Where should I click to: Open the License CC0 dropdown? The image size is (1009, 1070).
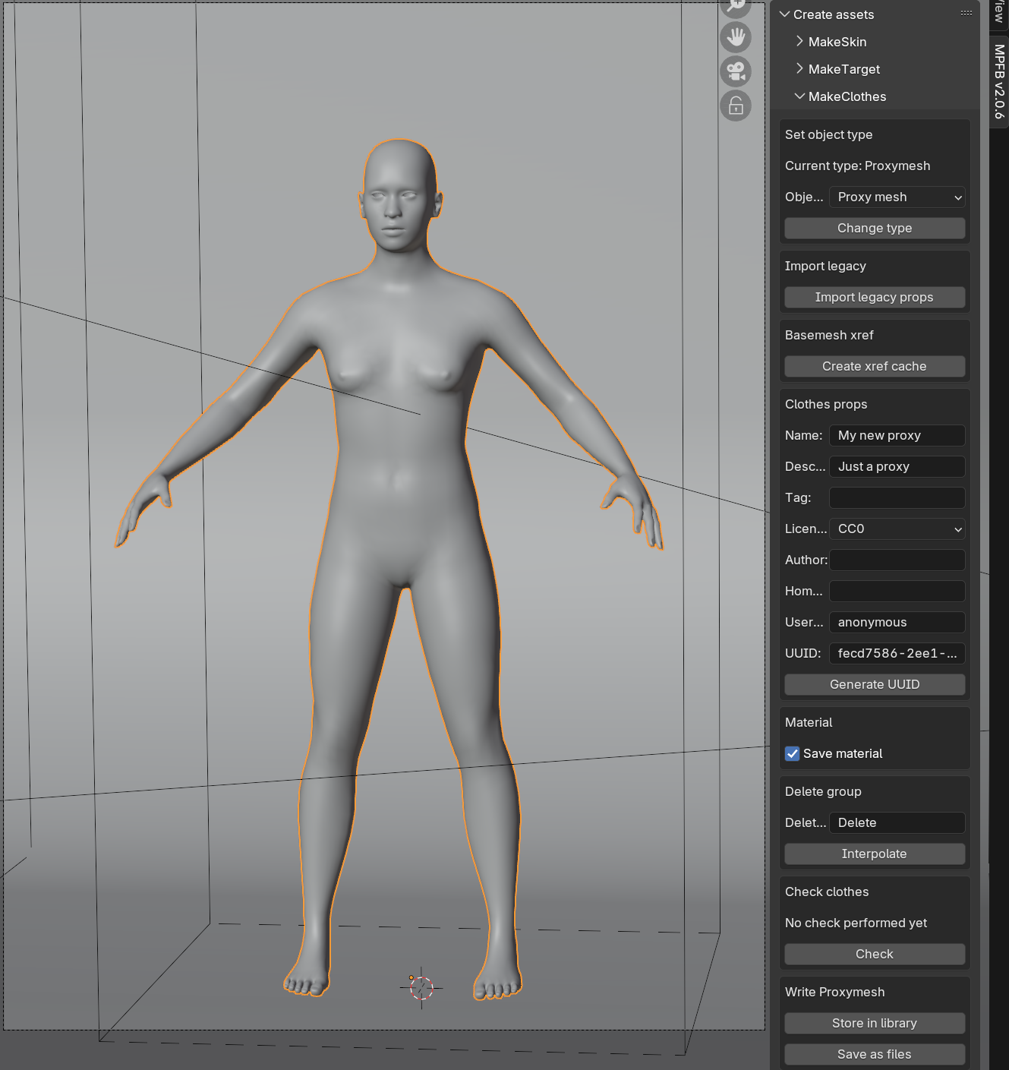click(897, 529)
